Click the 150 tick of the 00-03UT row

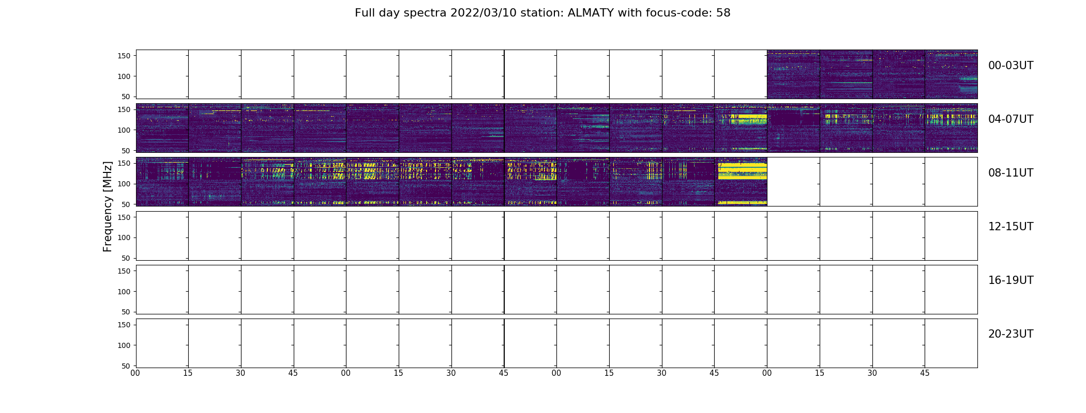click(x=125, y=56)
